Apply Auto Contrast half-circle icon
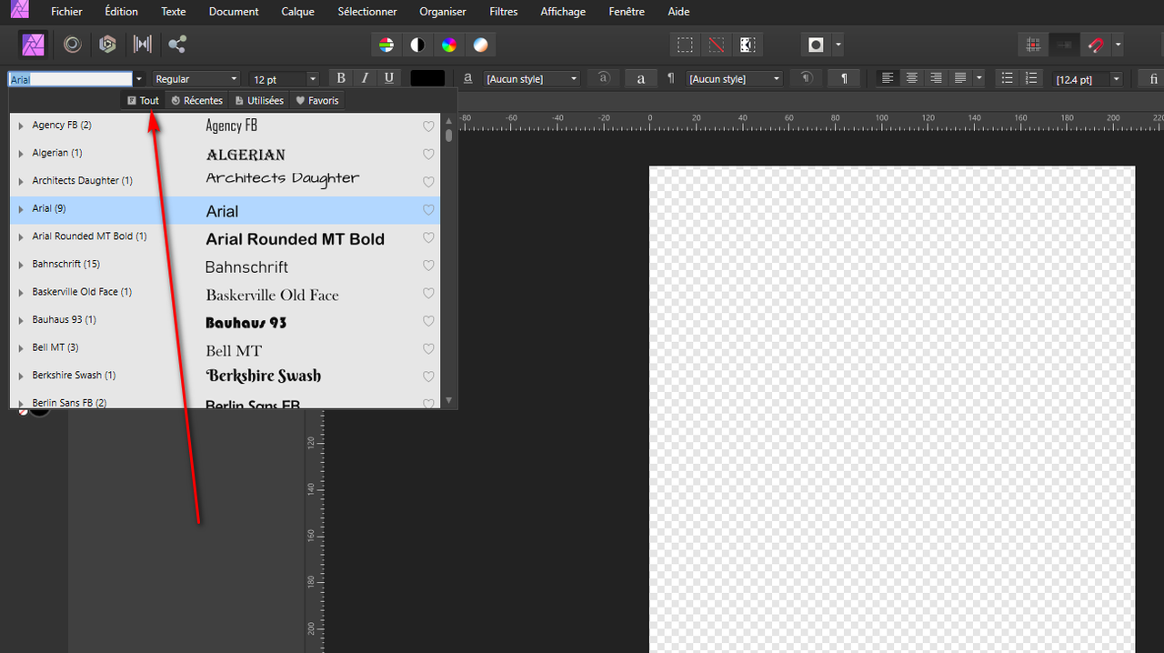The image size is (1164, 653). pos(417,45)
